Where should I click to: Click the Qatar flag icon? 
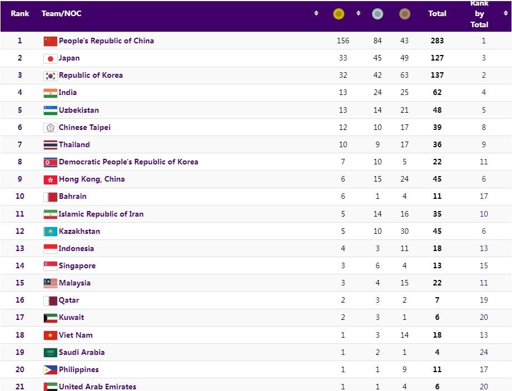[x=51, y=300]
